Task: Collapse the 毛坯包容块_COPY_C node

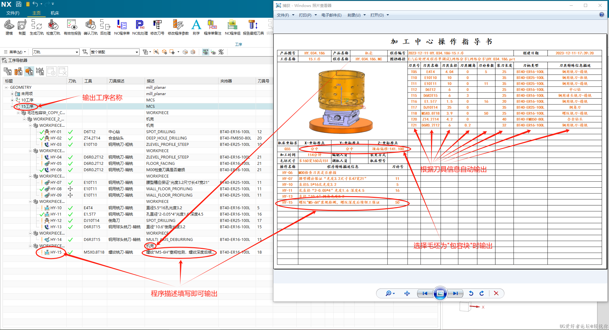Action: pos(18,113)
